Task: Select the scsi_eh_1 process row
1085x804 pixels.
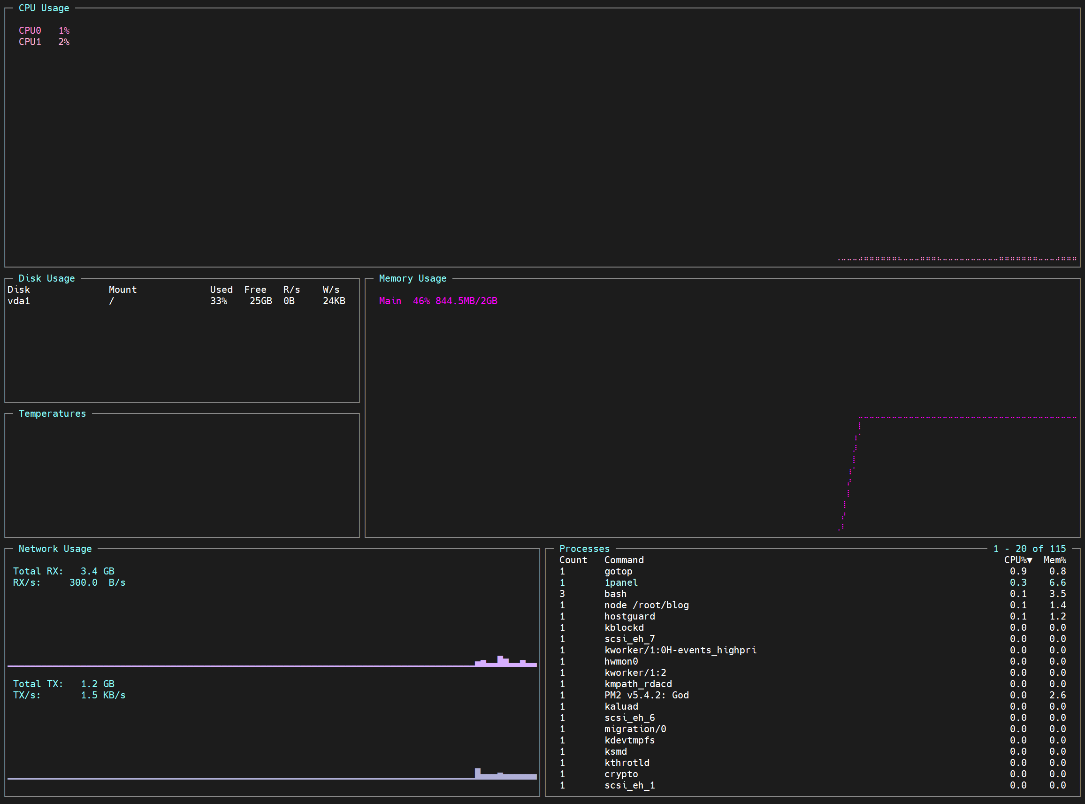Action: pyautogui.click(x=812, y=785)
